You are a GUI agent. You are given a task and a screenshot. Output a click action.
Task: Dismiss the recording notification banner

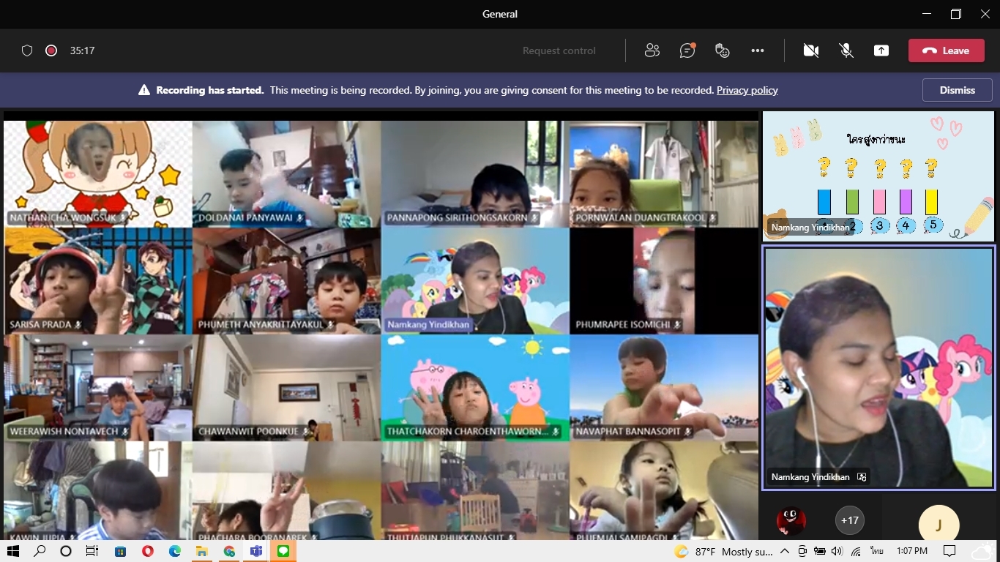(x=957, y=90)
